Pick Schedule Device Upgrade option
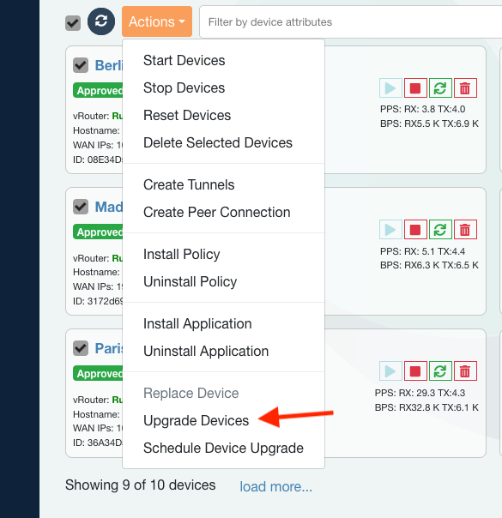This screenshot has width=502, height=518. tap(223, 448)
